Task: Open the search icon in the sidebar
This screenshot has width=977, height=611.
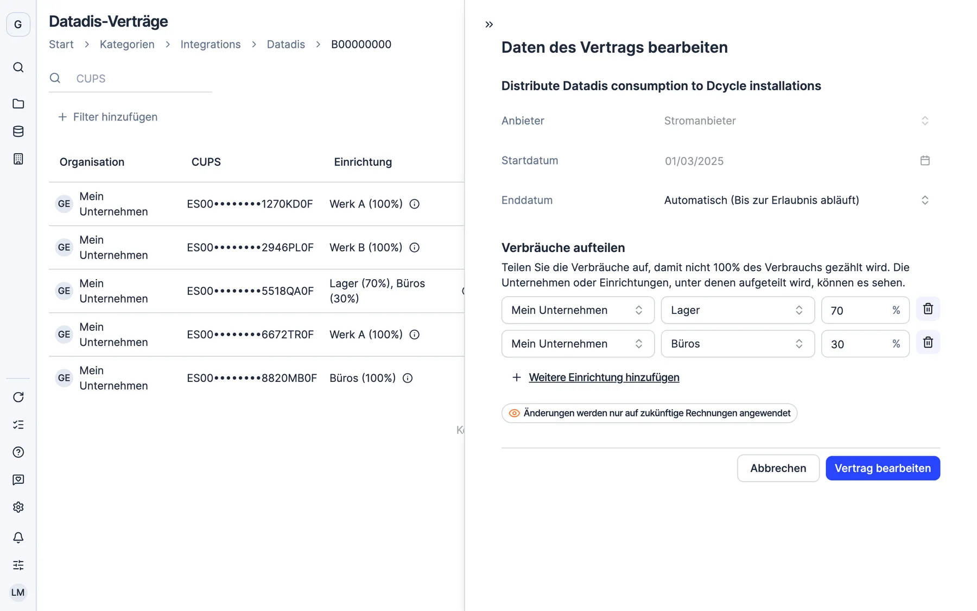Action: (x=18, y=67)
